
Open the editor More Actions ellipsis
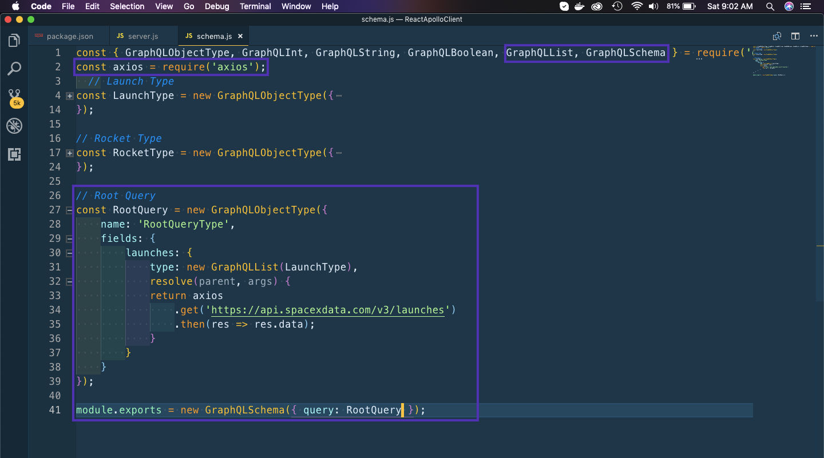point(814,36)
